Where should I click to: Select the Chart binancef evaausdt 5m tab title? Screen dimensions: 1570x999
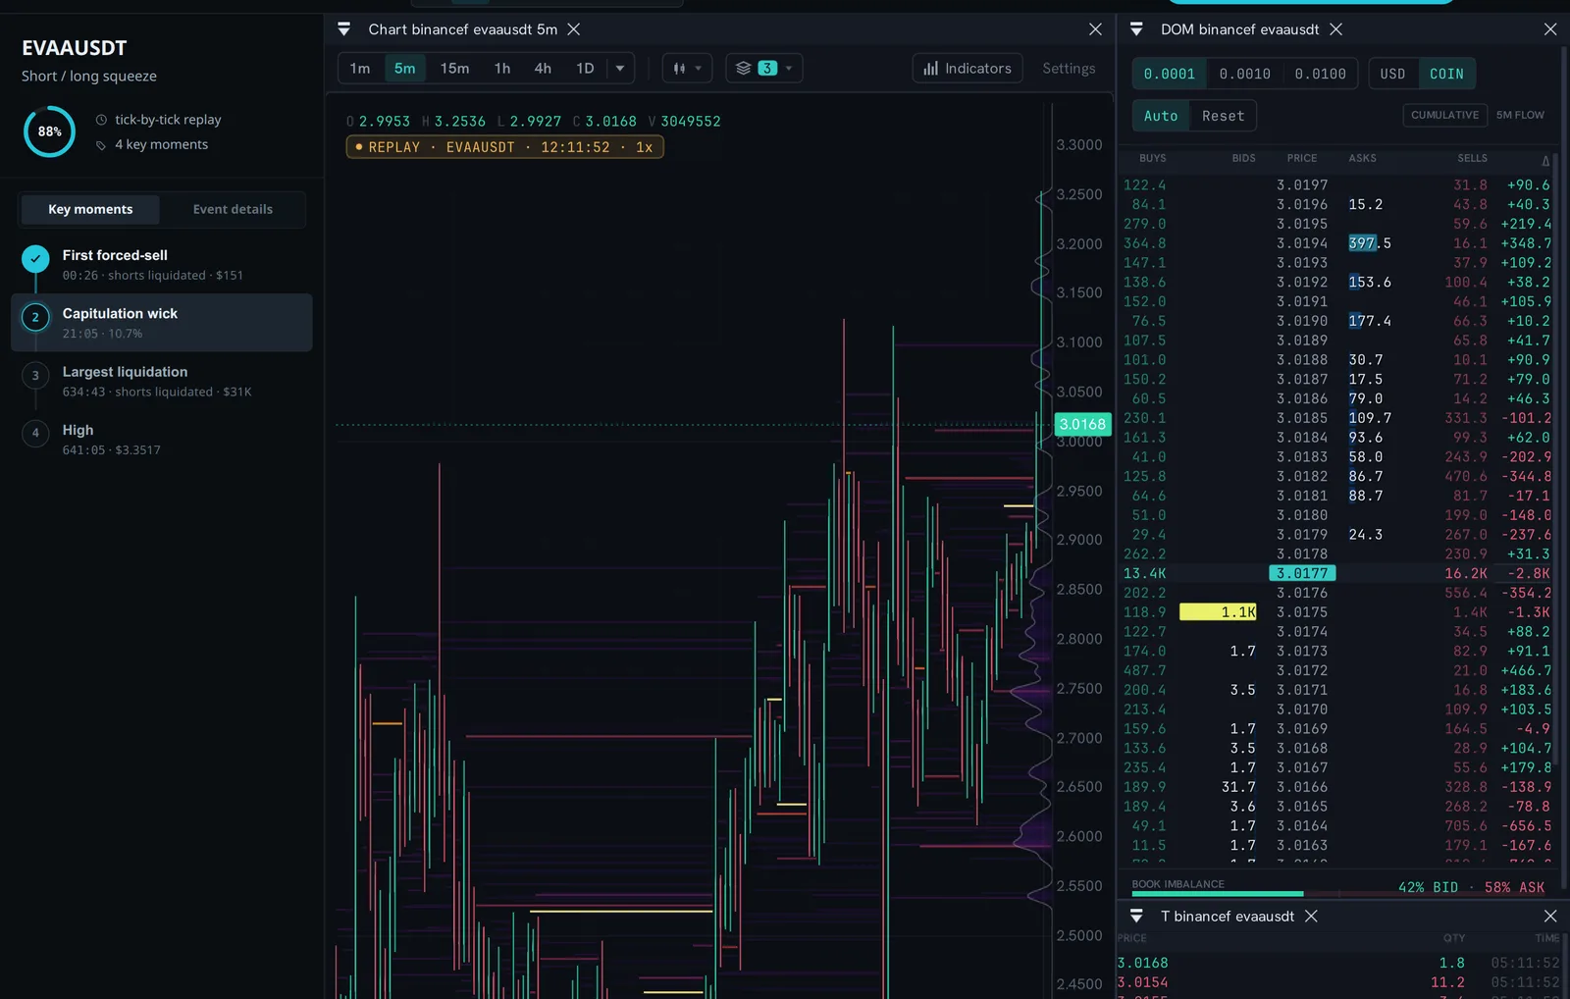[462, 29]
